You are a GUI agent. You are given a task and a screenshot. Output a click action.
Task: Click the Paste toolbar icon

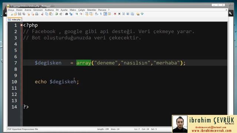[51, 14]
